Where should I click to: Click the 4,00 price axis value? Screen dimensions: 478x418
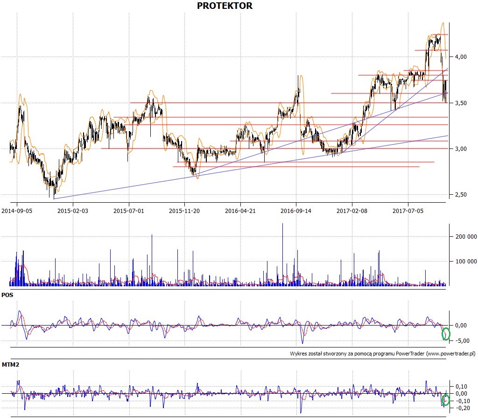coord(461,57)
